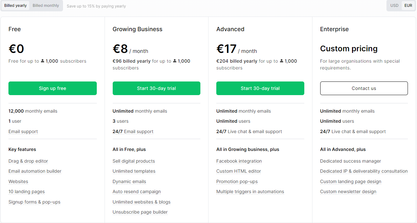The height and width of the screenshot is (223, 417).
Task: Click Email support in Free plan
Action: coord(23,131)
